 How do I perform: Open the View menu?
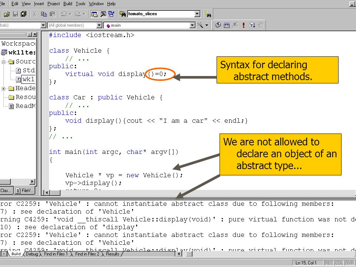click(x=26, y=4)
